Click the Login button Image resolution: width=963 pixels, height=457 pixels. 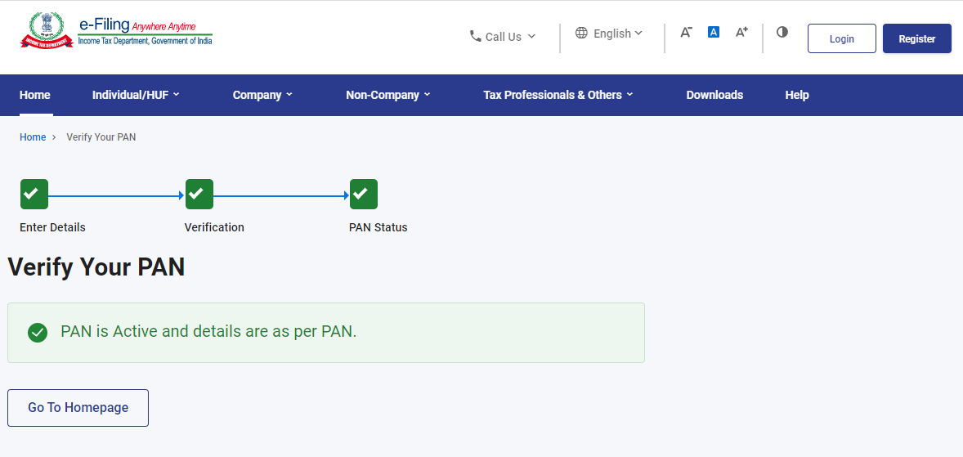[x=841, y=38]
